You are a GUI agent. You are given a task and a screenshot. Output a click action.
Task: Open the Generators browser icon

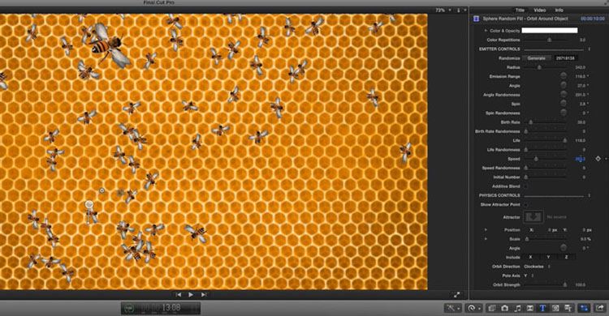click(x=555, y=308)
